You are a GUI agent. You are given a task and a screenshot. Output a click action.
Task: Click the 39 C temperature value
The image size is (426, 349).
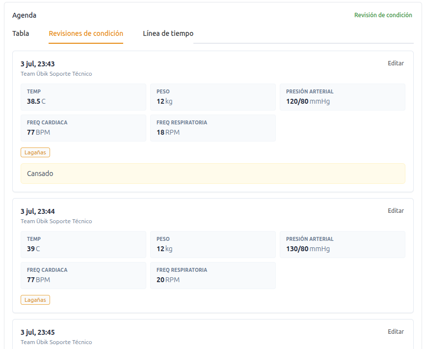pyautogui.click(x=33, y=249)
